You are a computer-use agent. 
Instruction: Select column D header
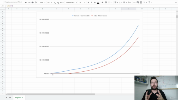[43, 9]
